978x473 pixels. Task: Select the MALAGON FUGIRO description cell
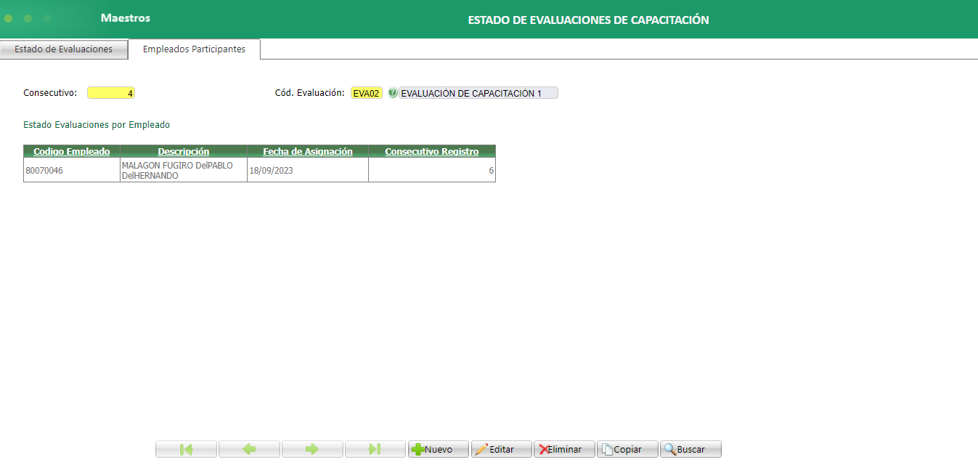pos(184,170)
